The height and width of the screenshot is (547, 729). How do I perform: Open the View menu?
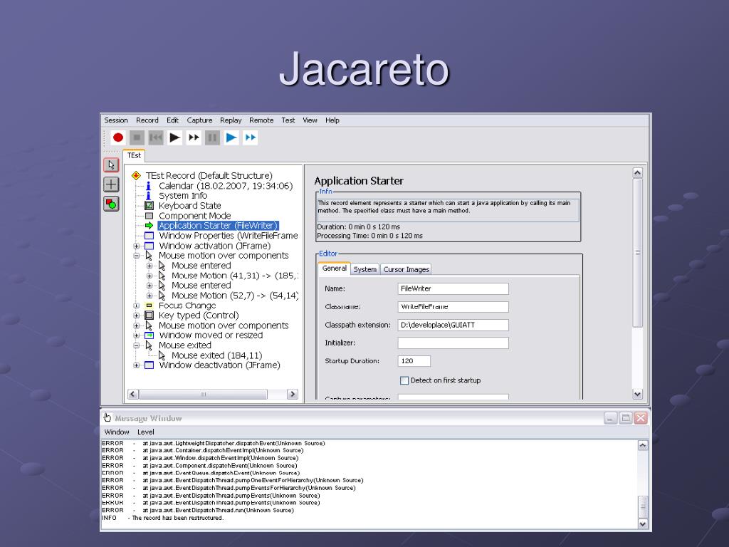310,120
